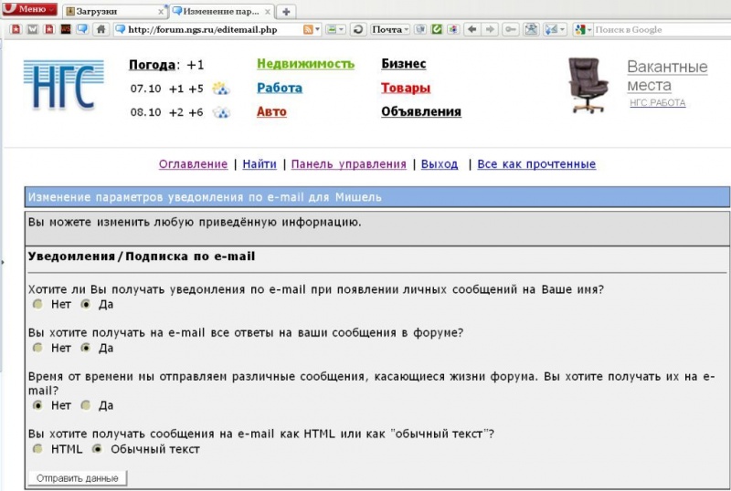This screenshot has height=491, width=731.
Task: Open the 'Недвижимость' link
Action: coord(305,64)
